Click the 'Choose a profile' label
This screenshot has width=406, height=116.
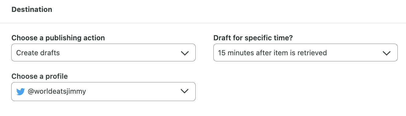39,76
